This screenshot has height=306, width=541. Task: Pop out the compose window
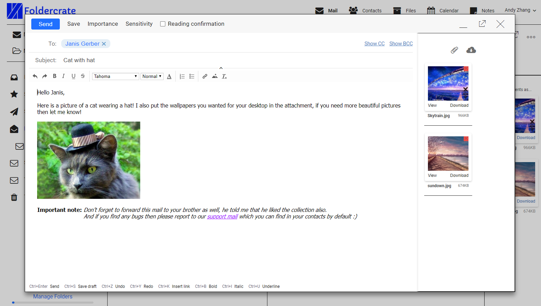pyautogui.click(x=482, y=24)
